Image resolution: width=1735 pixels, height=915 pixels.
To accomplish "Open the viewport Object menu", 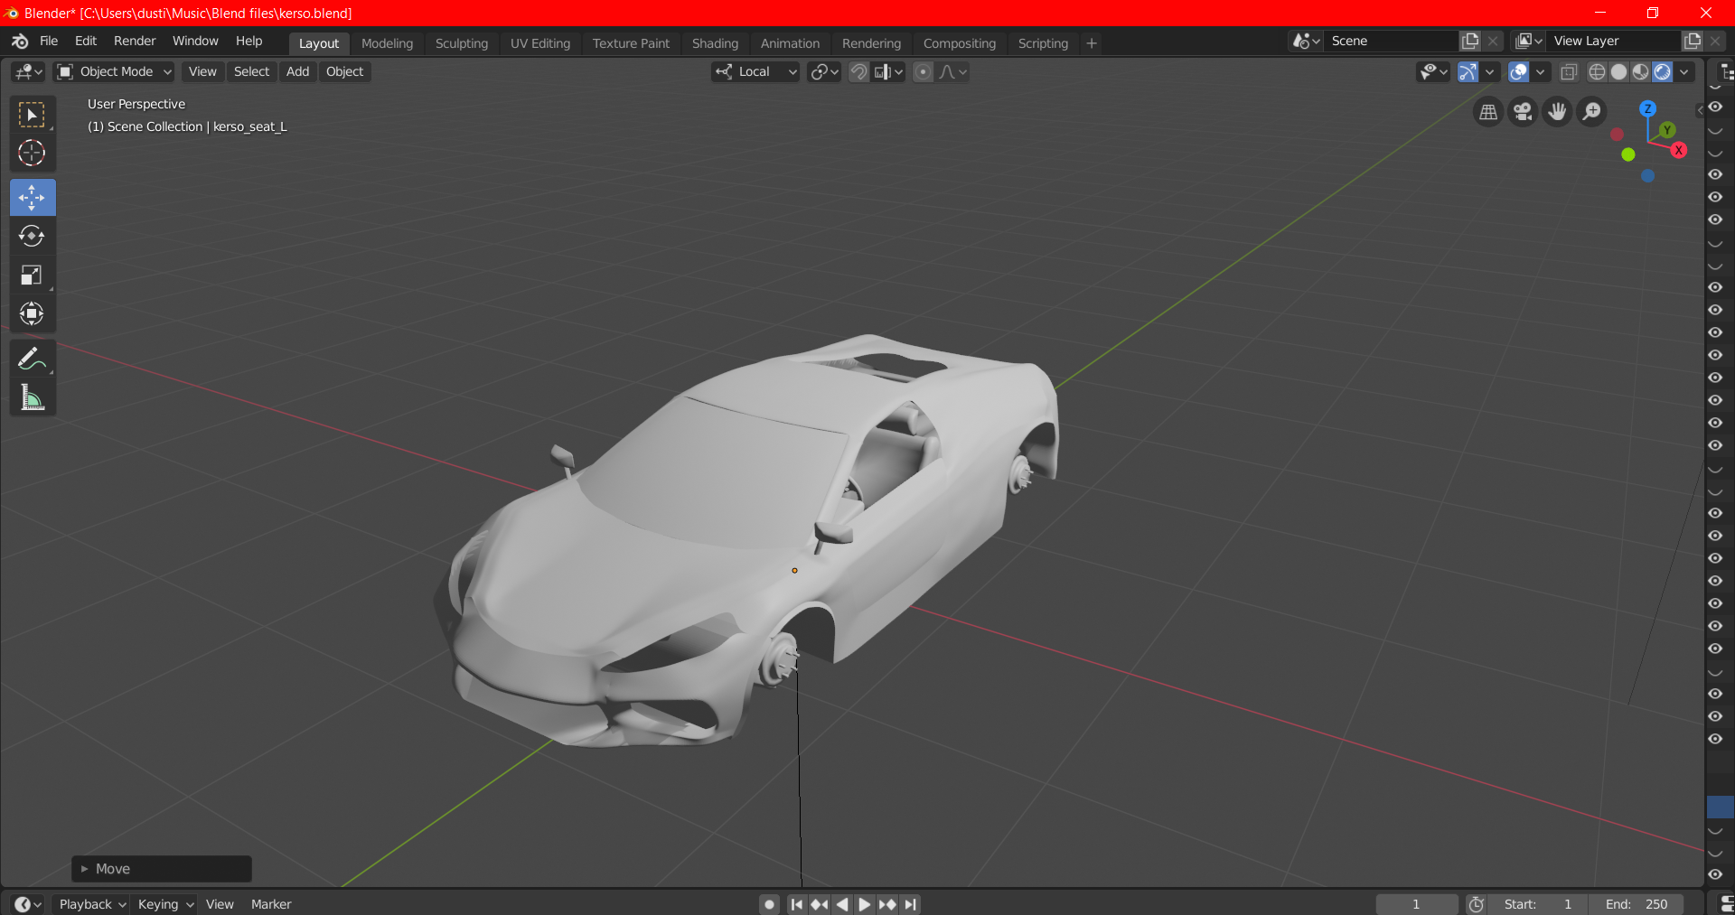I will tap(344, 72).
